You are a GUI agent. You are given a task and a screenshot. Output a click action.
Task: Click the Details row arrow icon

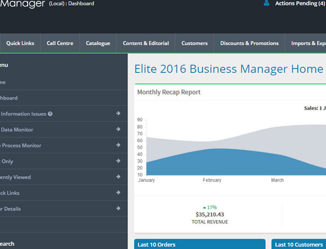[118, 209]
